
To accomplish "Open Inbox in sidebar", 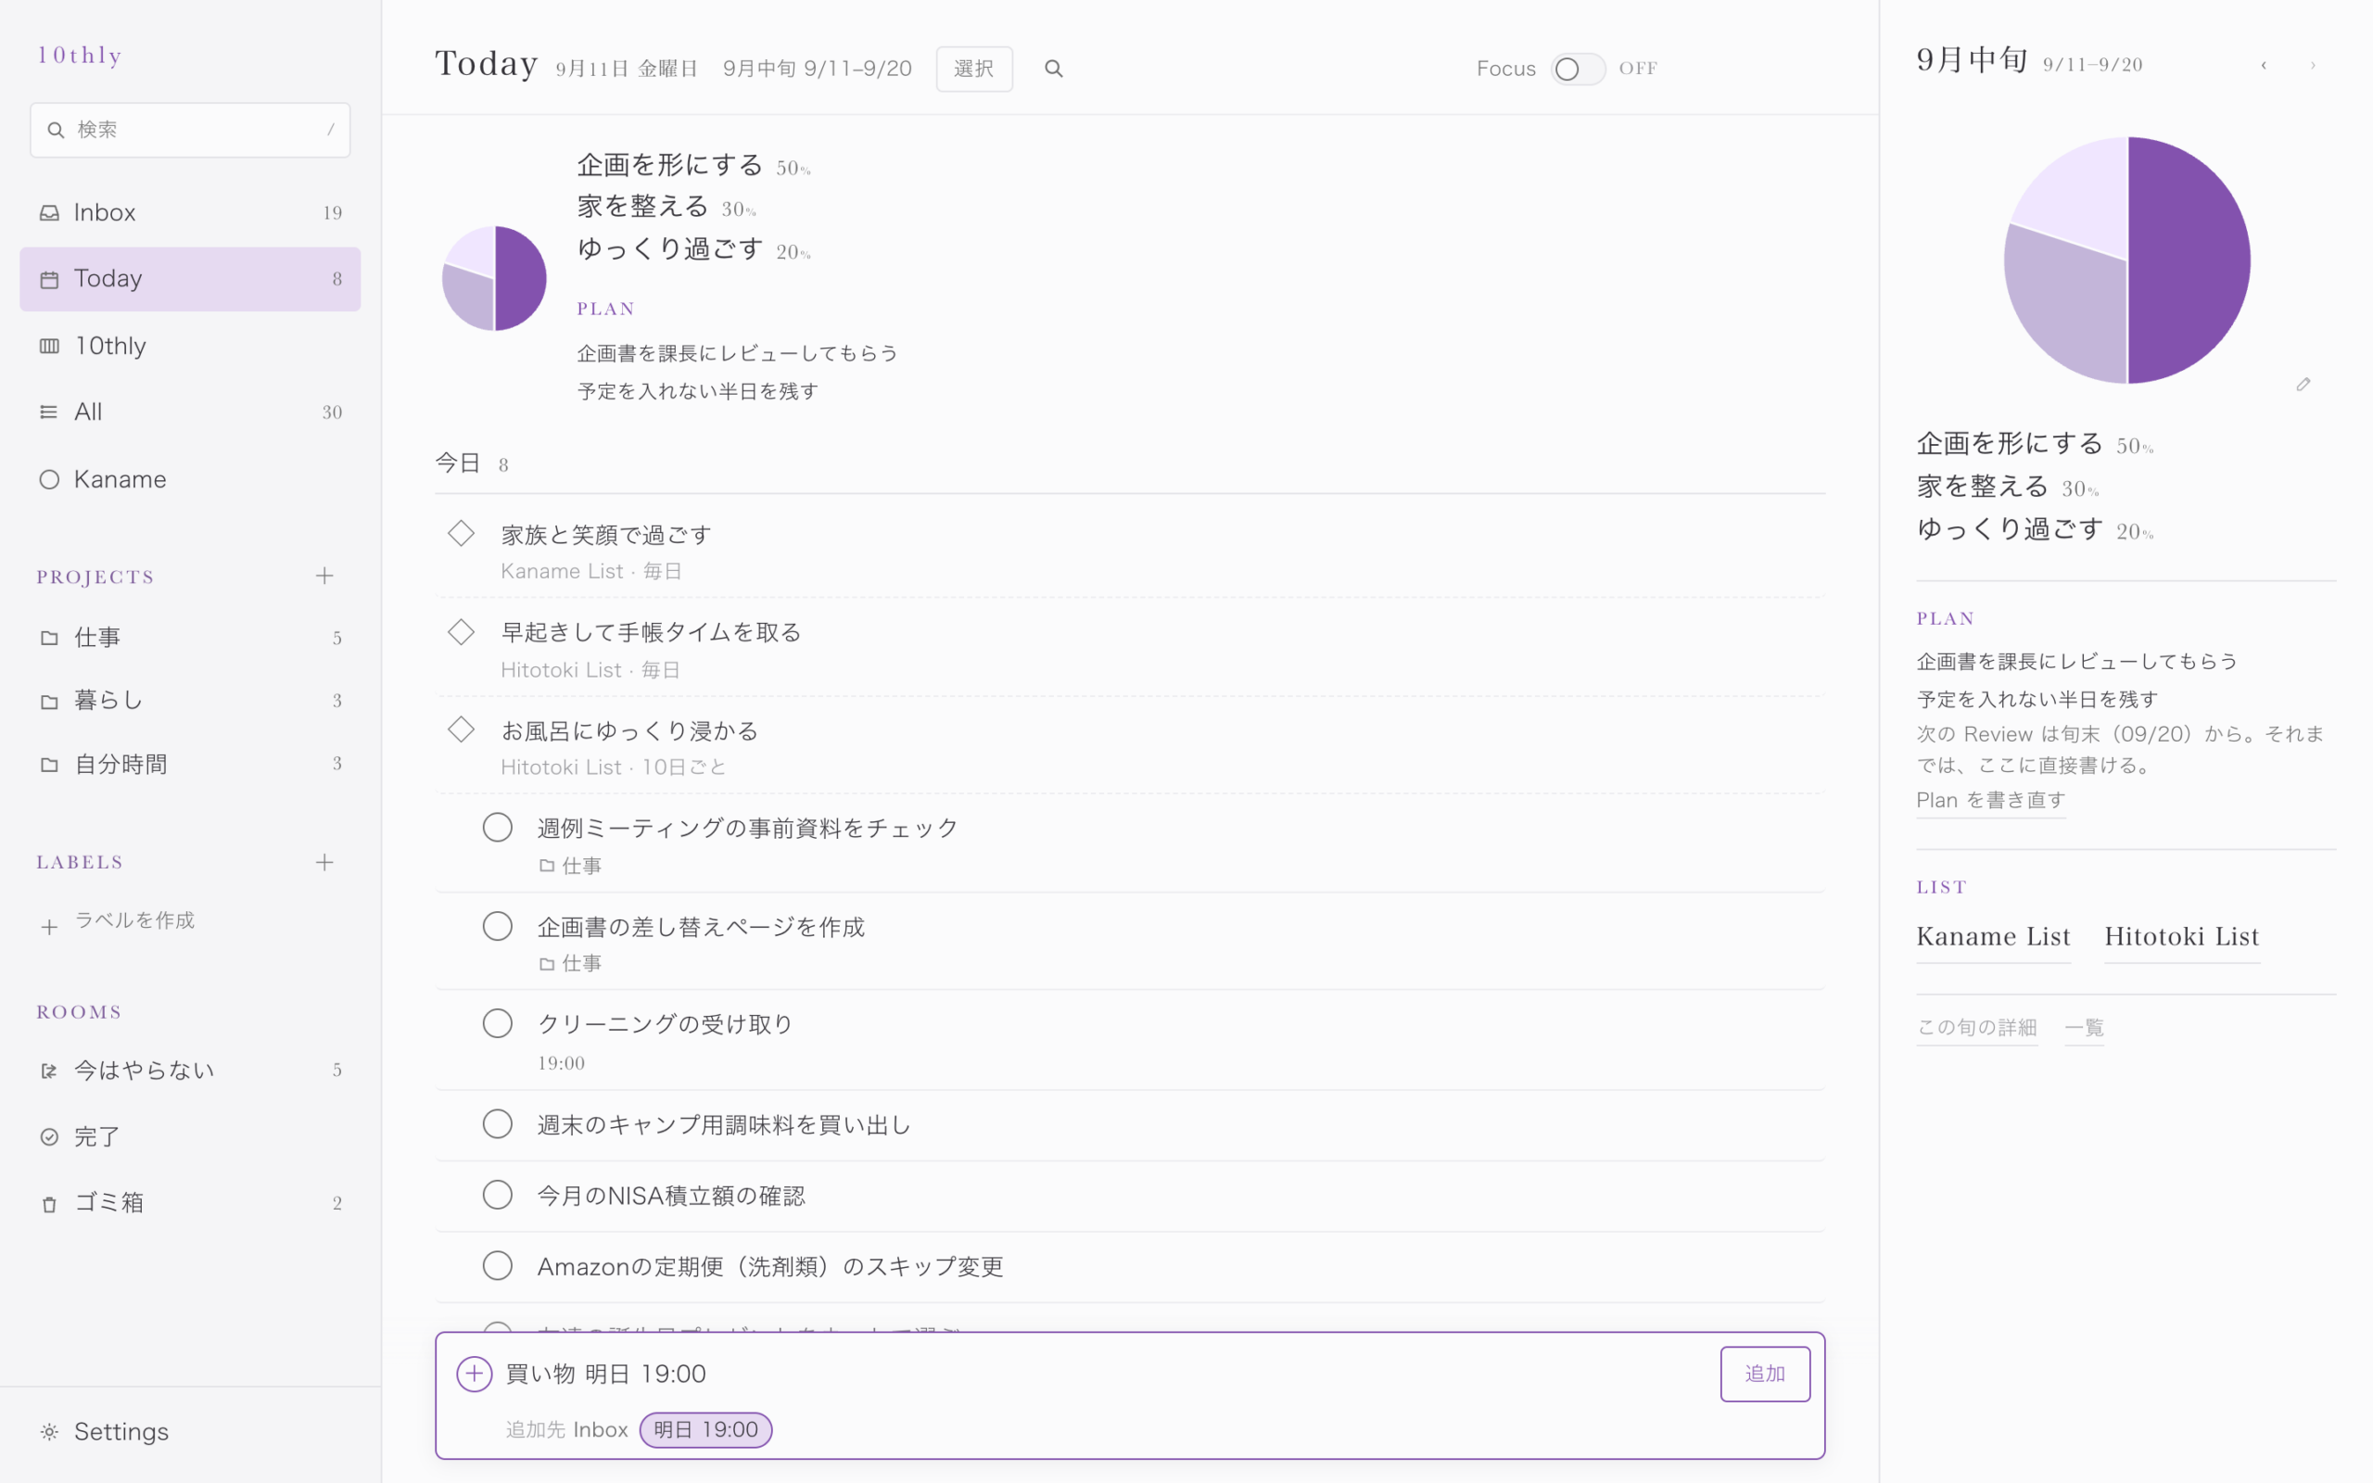I will click(x=190, y=213).
